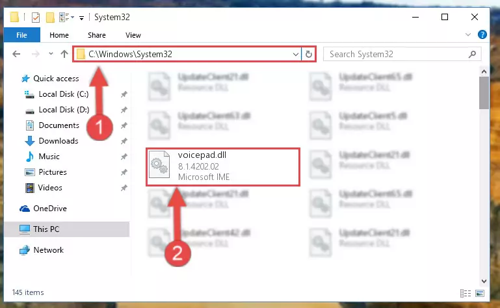500x308 pixels.
Task: Click the Properties icon in quick access toolbar
Action: pos(36,17)
